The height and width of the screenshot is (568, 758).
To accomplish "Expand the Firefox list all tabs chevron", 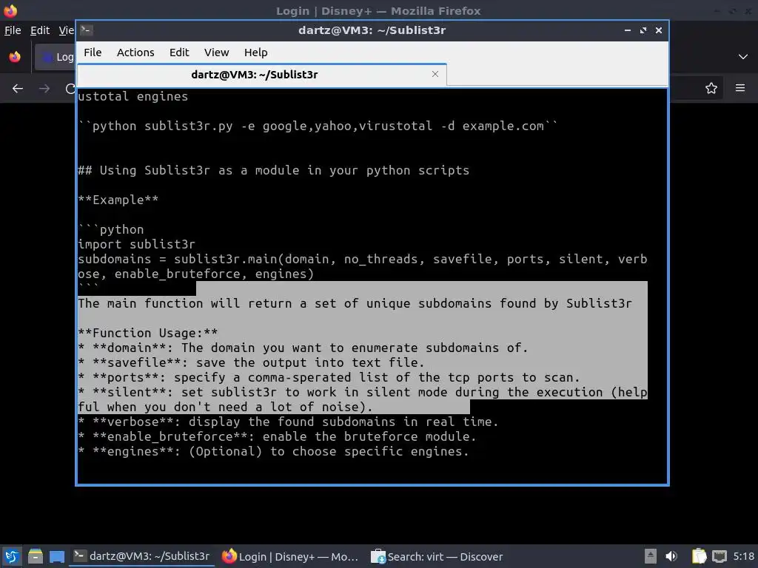I will pos(743,56).
